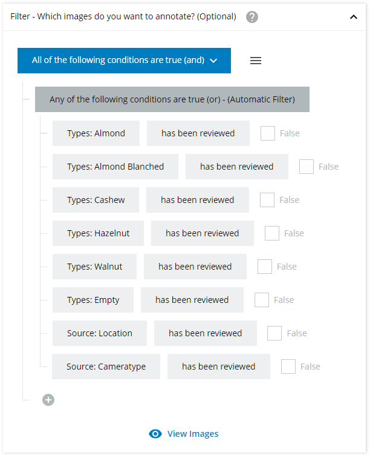Select the 'Types: Walnut' field button
The width and height of the screenshot is (370, 455).
(94, 267)
